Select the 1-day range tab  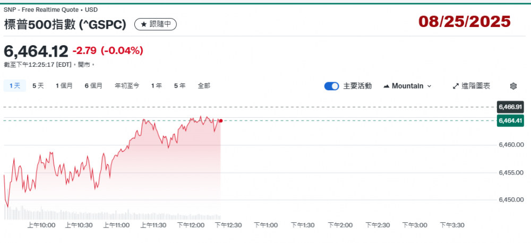pyautogui.click(x=14, y=85)
